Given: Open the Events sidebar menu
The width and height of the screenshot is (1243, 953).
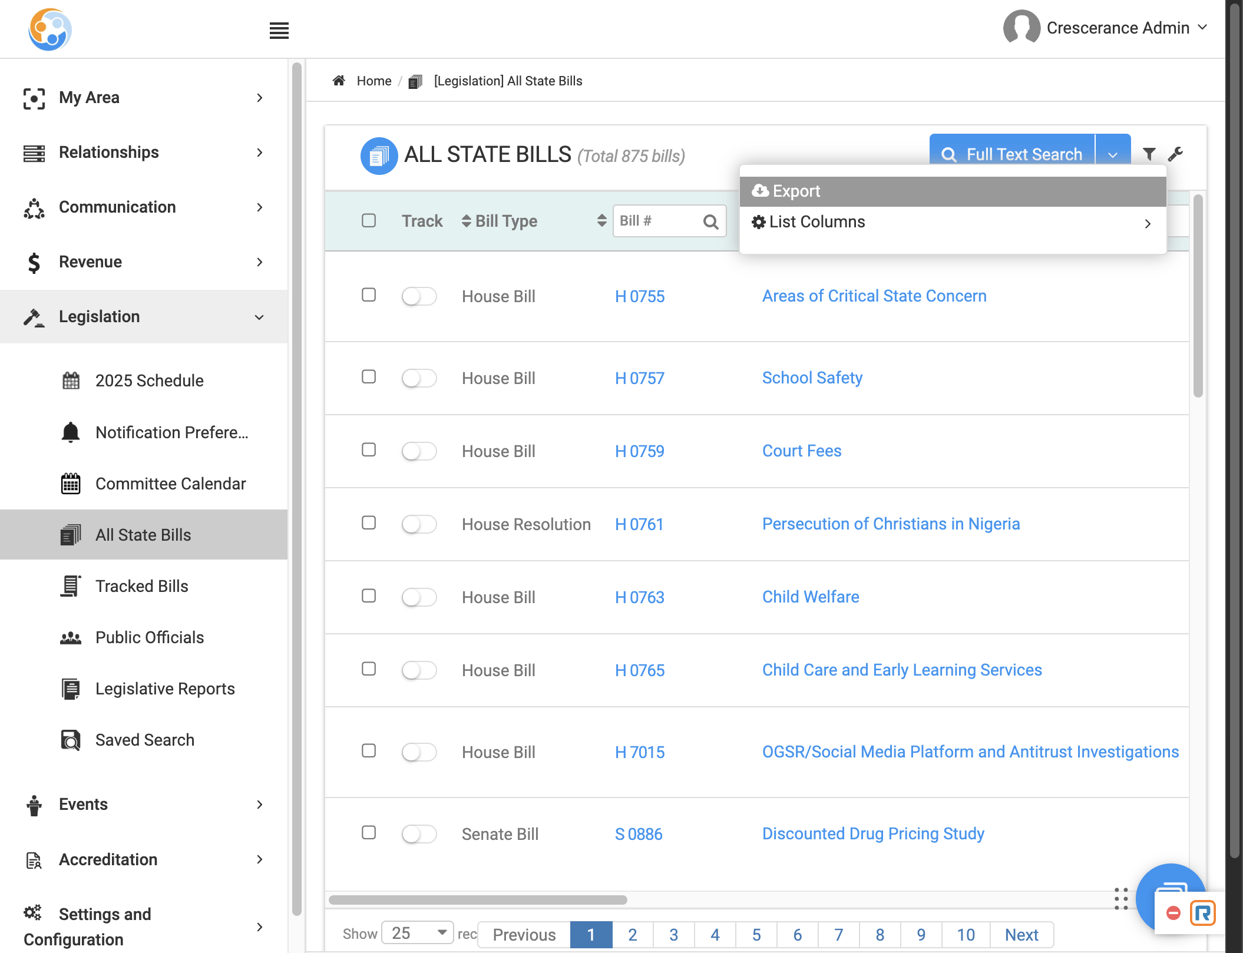Looking at the screenshot, I should click(144, 805).
